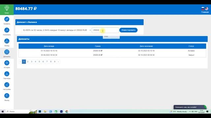This screenshot has height=118, width=211.
Task: Click the Сумма column header
Action: coord(98,46)
